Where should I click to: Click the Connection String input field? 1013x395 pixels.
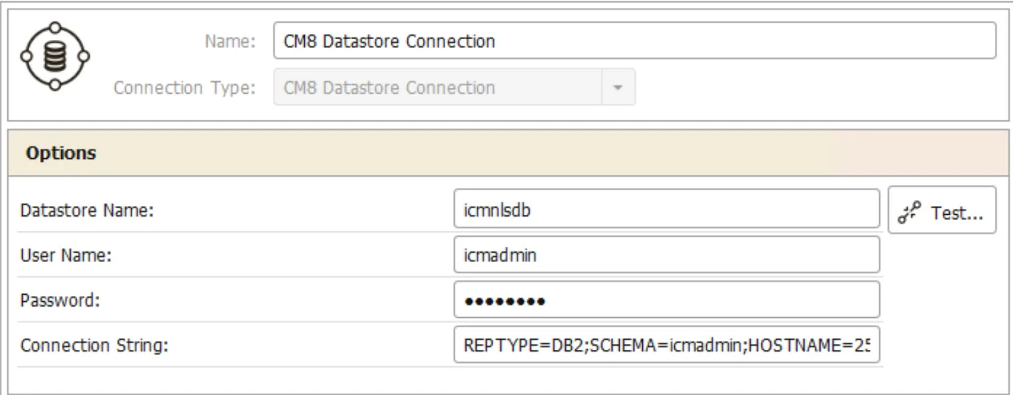666,344
